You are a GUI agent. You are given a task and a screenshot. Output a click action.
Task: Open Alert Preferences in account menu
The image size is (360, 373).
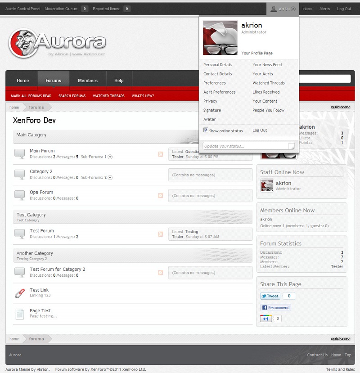point(220,92)
